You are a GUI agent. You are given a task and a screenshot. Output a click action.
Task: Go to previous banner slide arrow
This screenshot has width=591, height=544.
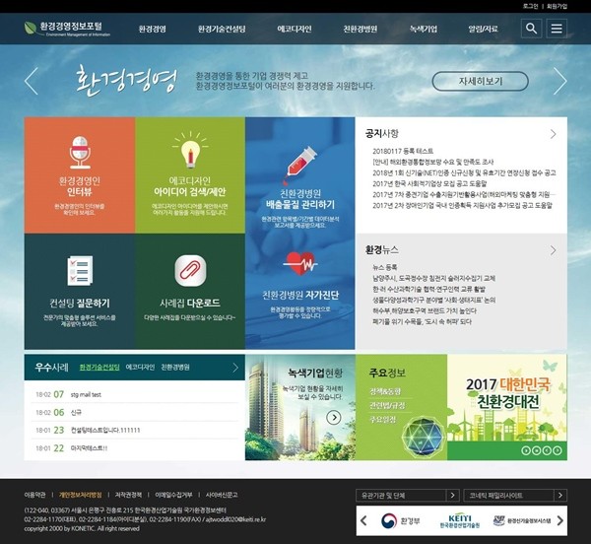32,81
